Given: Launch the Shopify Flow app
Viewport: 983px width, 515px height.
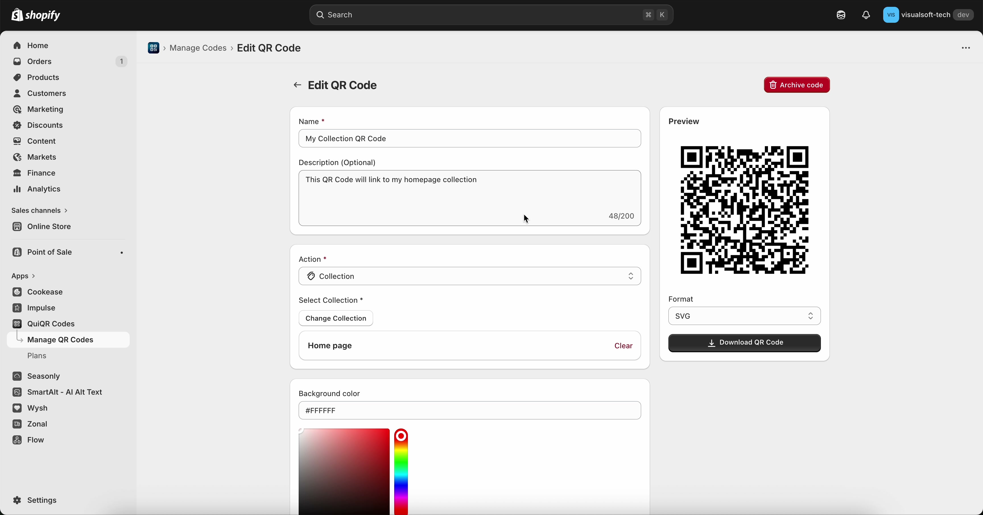Looking at the screenshot, I should (x=36, y=440).
